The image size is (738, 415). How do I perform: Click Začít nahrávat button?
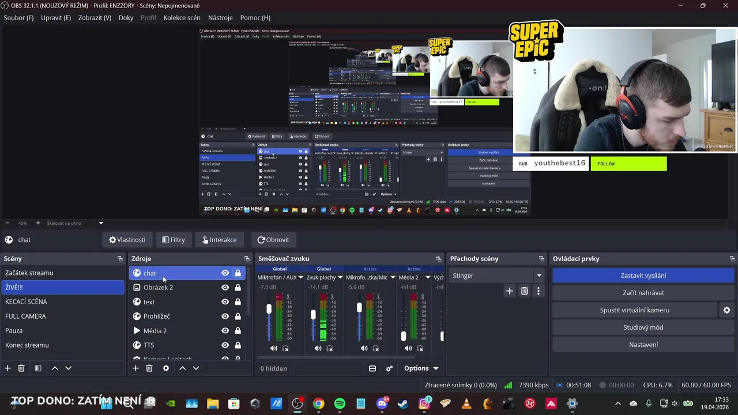pos(643,293)
